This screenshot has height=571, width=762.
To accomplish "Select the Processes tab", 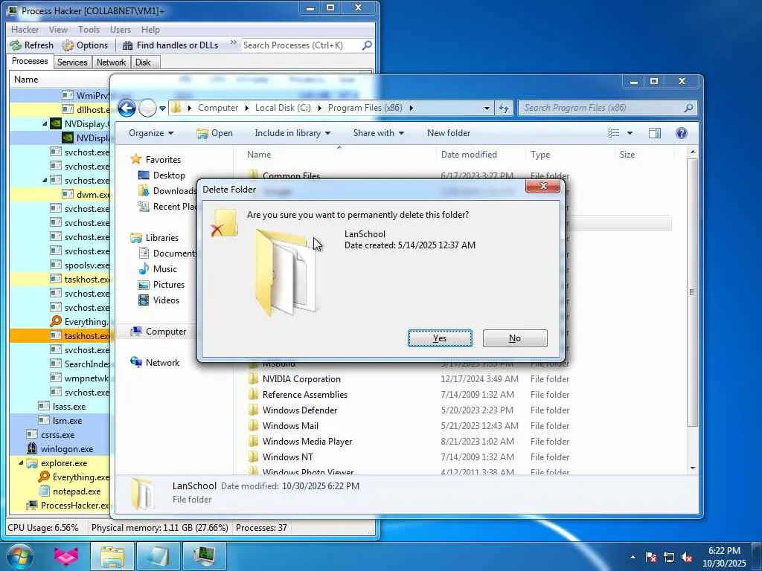I will [x=30, y=61].
